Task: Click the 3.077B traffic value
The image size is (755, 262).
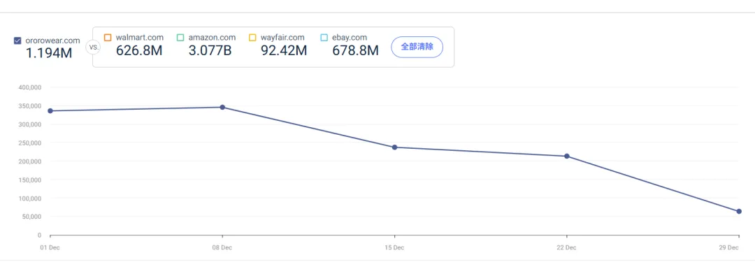Action: click(210, 50)
